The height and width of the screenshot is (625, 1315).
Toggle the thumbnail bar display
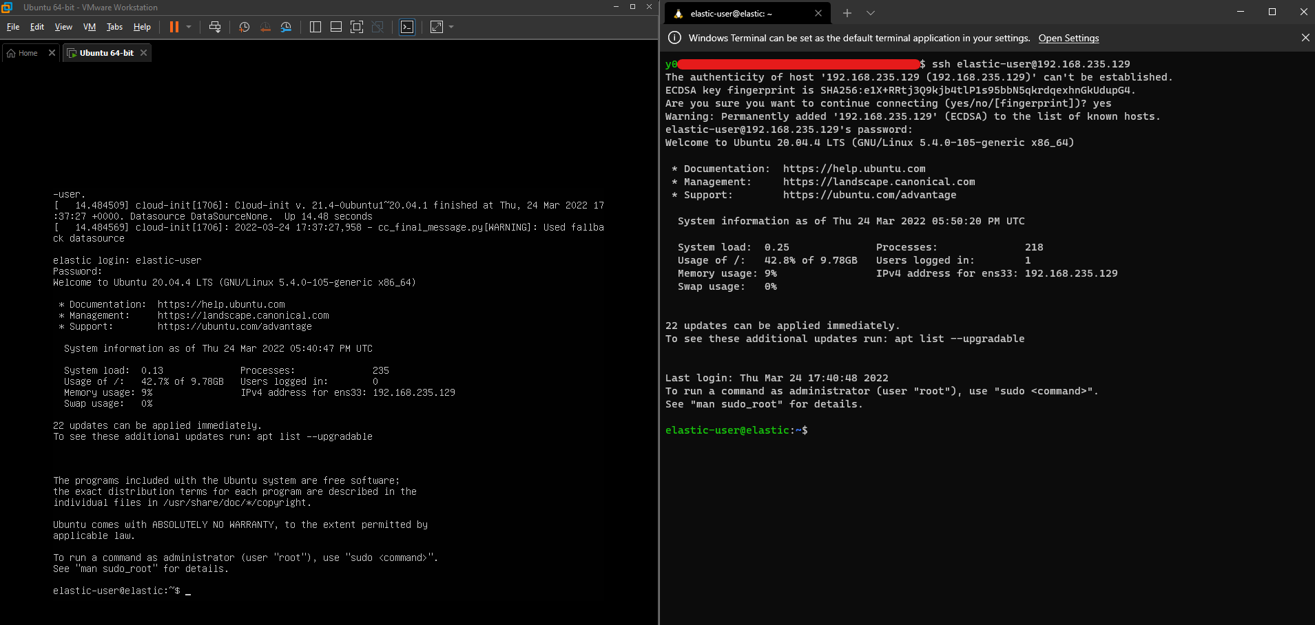(x=336, y=27)
